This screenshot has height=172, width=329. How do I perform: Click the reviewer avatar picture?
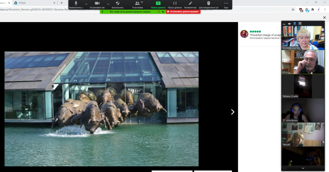pyautogui.click(x=244, y=34)
